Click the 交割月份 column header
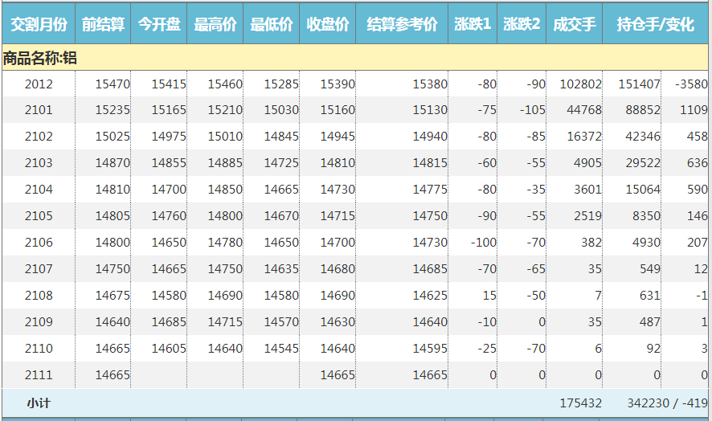Screen dimensions: 712x421 [x=39, y=25]
